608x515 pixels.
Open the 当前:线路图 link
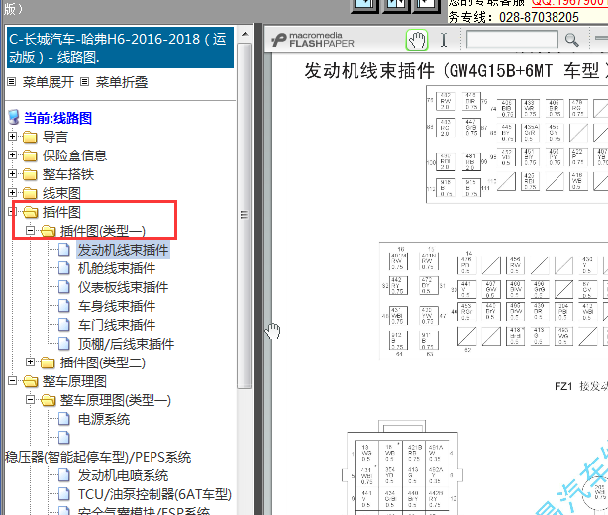(57, 118)
